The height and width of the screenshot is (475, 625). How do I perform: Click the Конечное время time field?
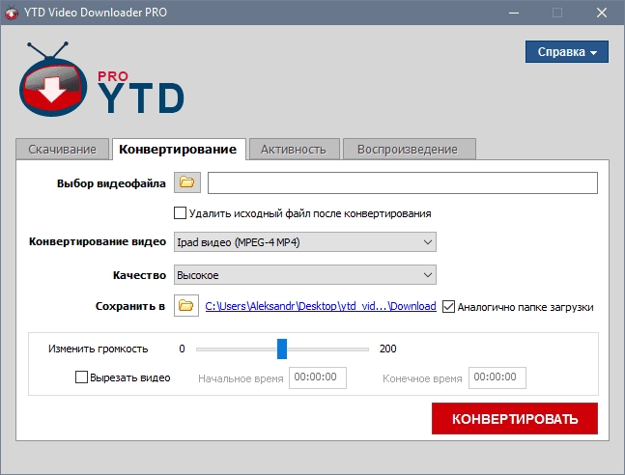click(497, 377)
